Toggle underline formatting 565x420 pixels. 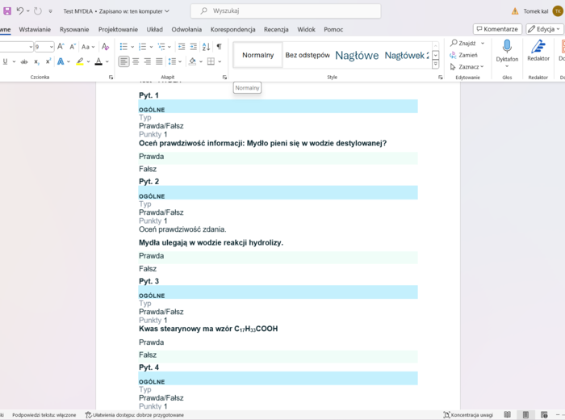point(5,61)
